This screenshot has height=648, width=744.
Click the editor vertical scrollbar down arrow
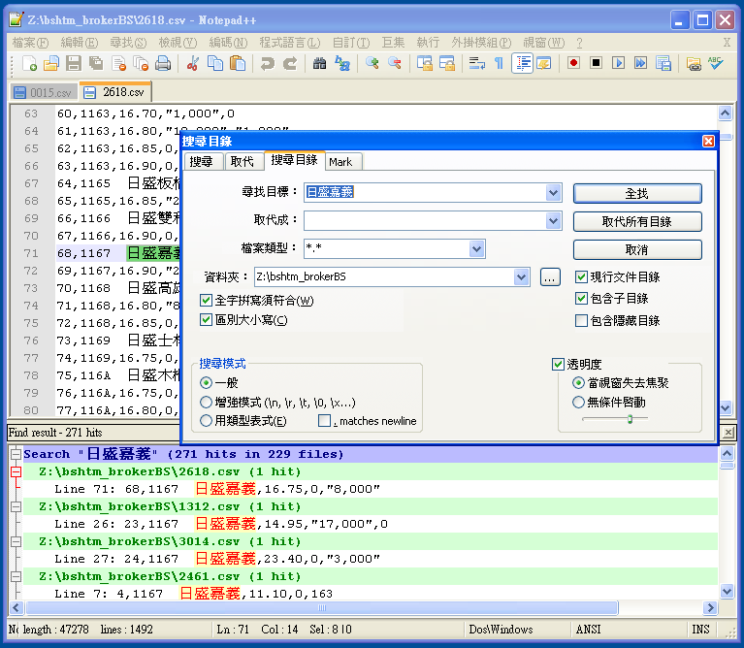[725, 407]
